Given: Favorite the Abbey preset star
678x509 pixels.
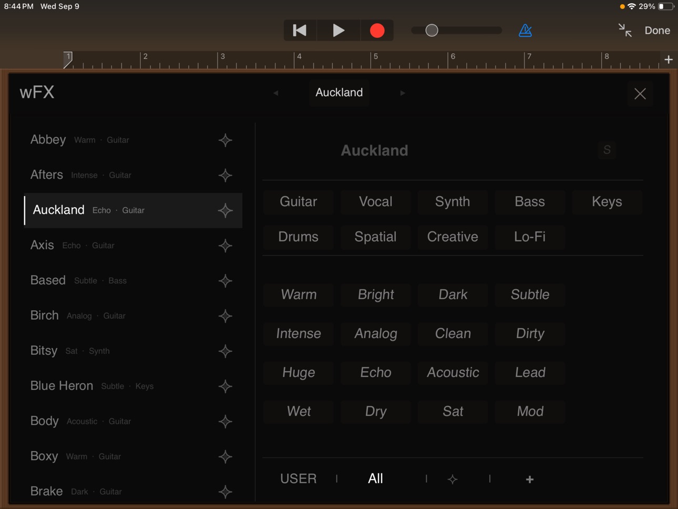Looking at the screenshot, I should (x=225, y=140).
